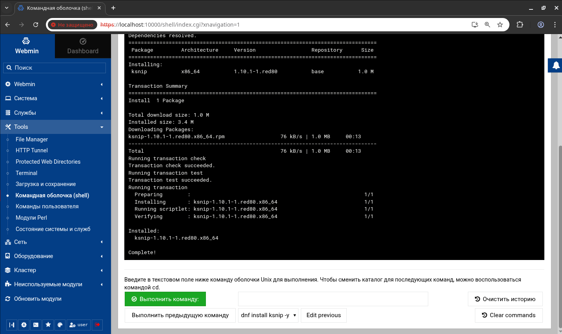This screenshot has height=334, width=562.
Task: Open the previous command dropdown list
Action: [268, 315]
